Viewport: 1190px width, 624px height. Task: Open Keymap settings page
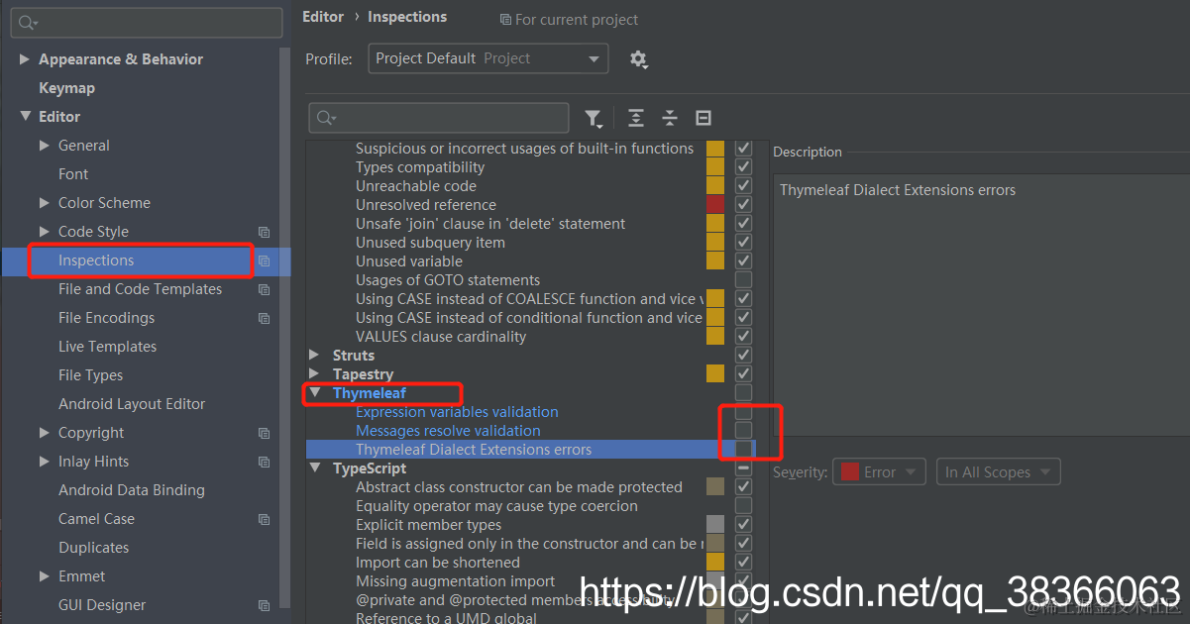coord(67,88)
